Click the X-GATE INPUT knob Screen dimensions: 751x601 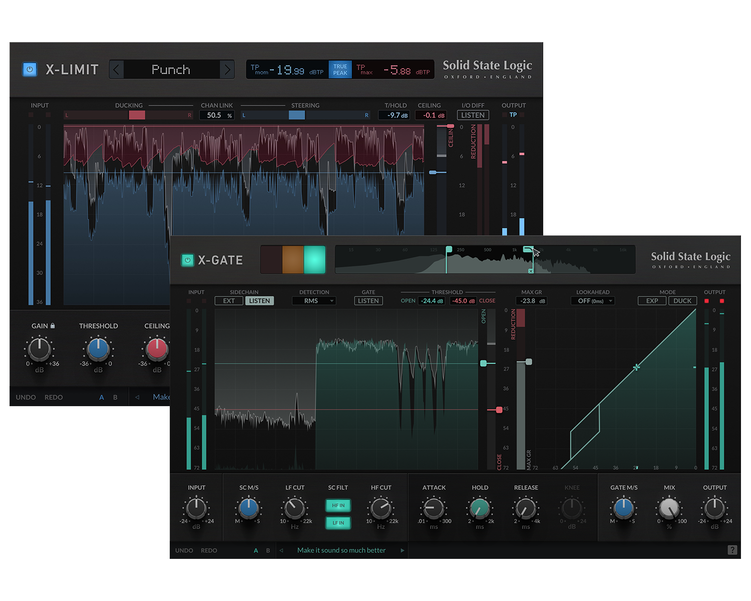coord(196,508)
